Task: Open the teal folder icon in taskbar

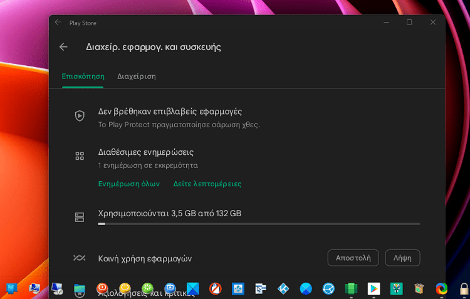Action: 80,289
